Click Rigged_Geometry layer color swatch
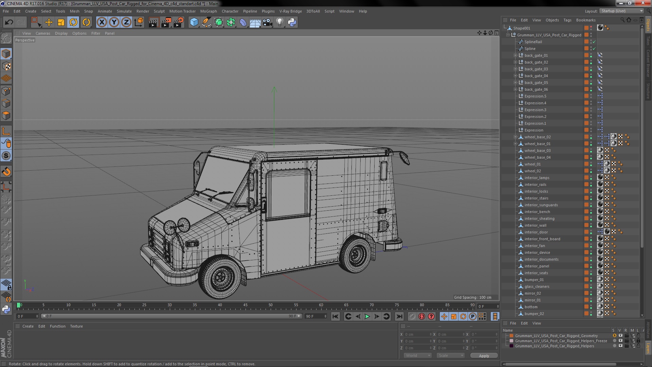 (511, 336)
